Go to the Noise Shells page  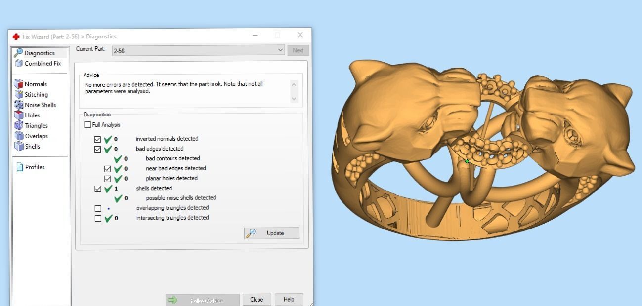(x=40, y=105)
